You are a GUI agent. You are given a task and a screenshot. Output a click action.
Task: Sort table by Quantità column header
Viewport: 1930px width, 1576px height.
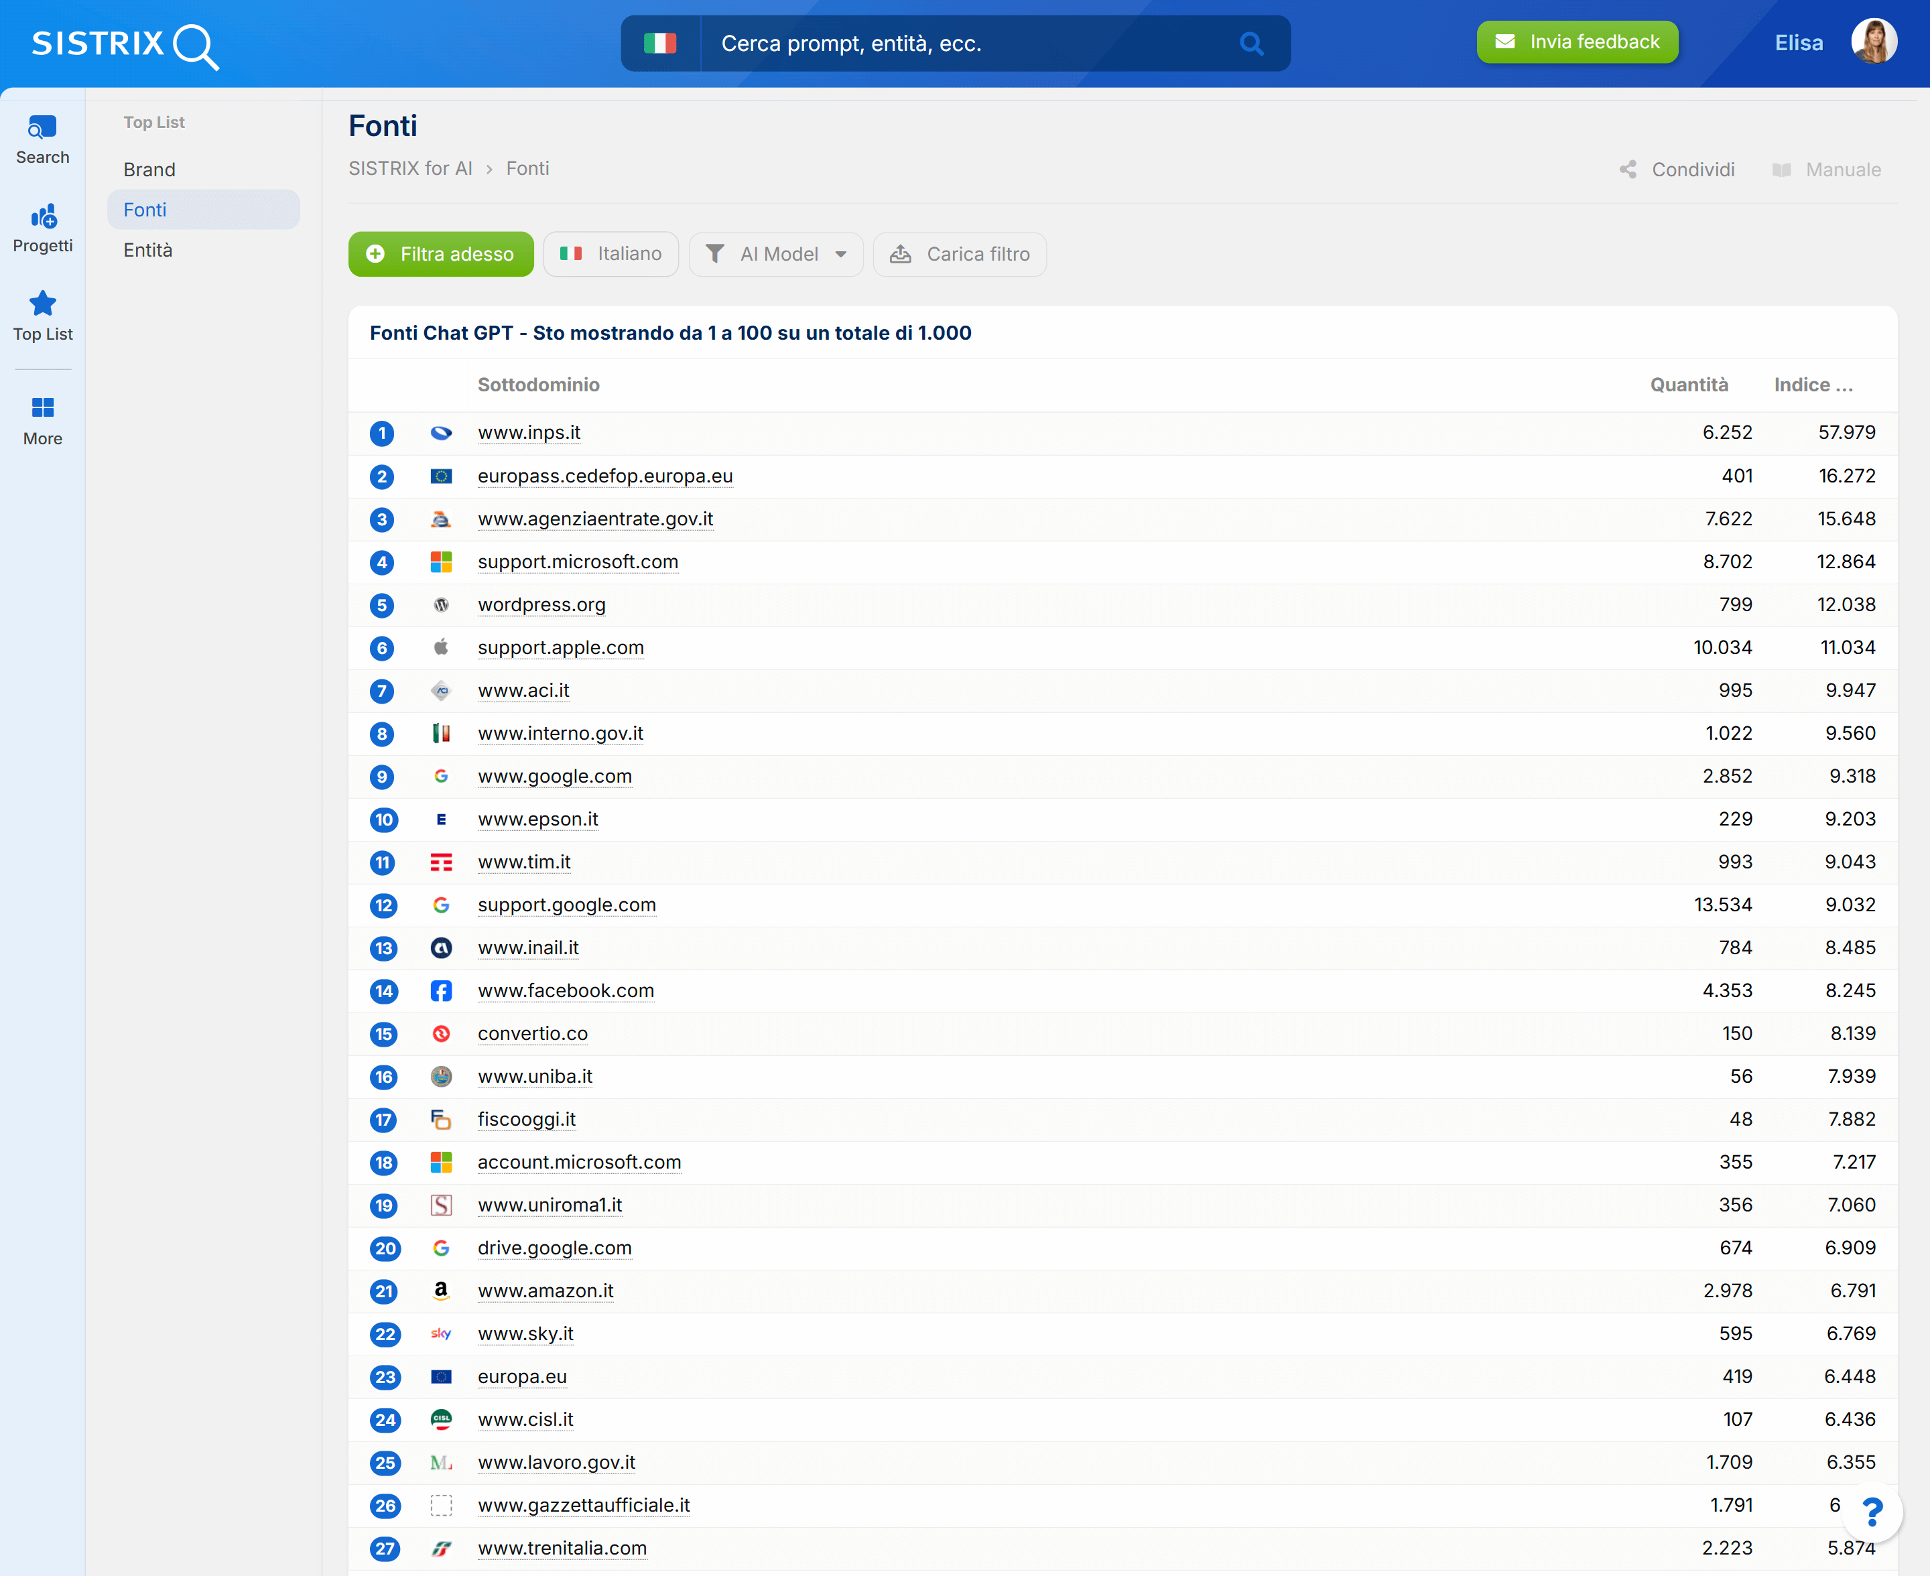(1689, 385)
